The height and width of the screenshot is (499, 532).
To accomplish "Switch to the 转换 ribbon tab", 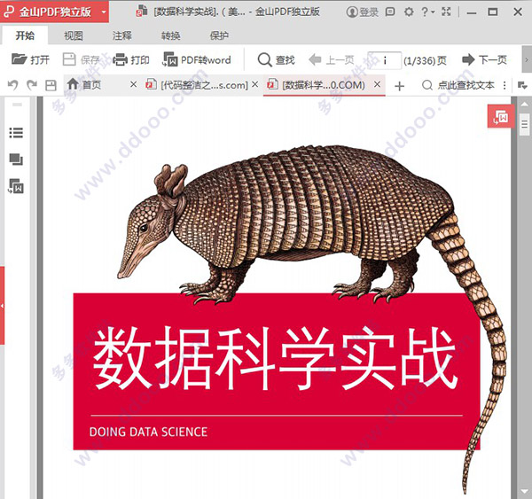I will tap(170, 35).
